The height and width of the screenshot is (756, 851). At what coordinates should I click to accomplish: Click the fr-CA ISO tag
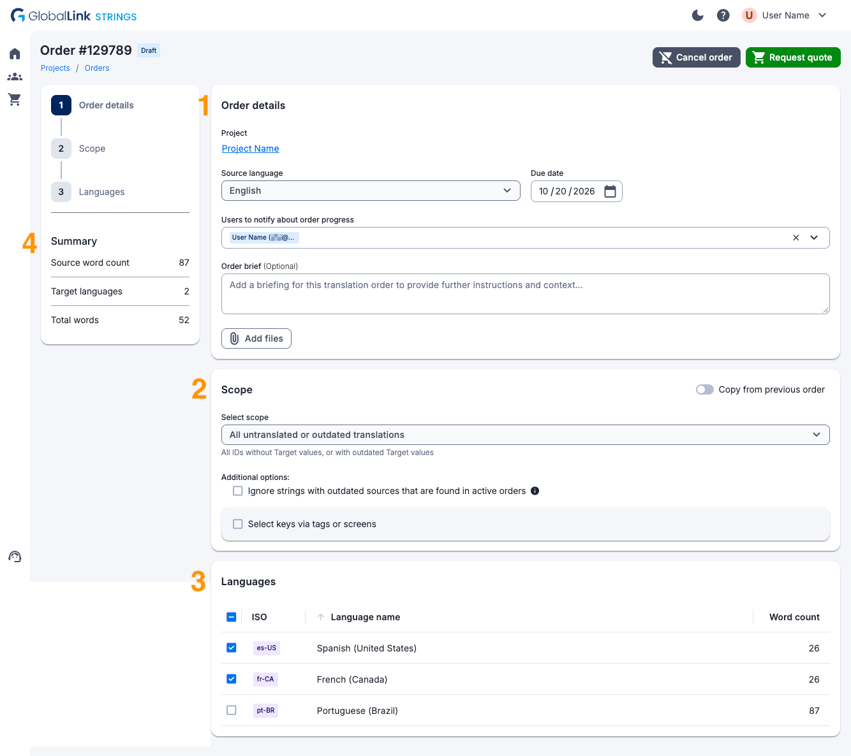point(265,679)
